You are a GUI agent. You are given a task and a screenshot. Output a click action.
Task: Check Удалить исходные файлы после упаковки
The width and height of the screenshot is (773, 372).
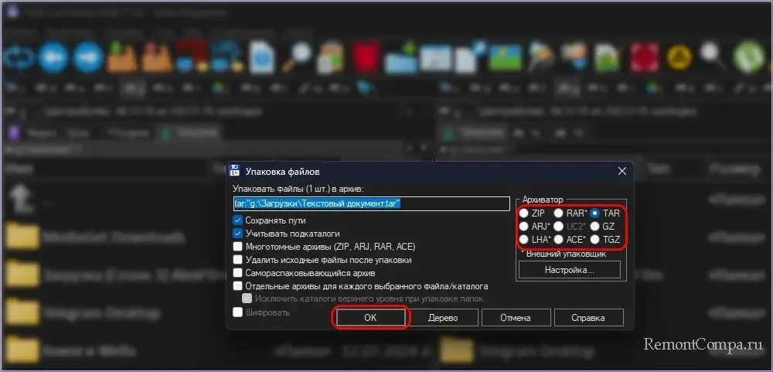click(238, 260)
